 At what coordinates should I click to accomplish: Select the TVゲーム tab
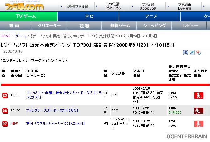point(29,16)
